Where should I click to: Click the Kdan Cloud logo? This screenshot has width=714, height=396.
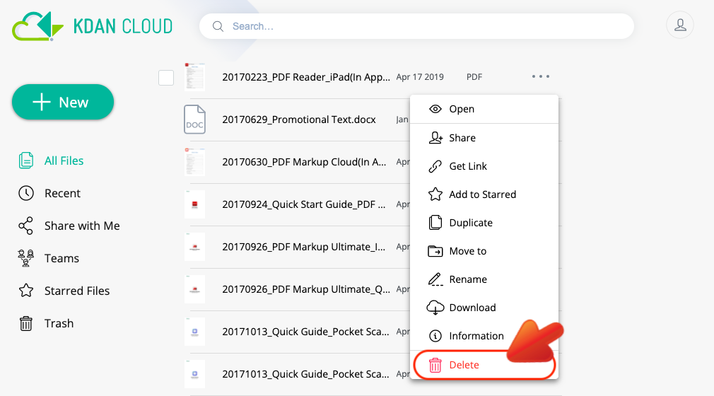[x=37, y=26]
